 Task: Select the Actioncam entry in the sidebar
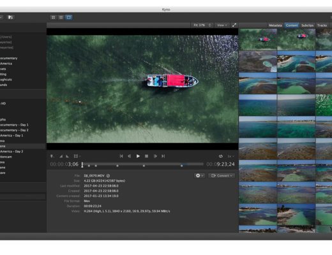tap(6, 157)
